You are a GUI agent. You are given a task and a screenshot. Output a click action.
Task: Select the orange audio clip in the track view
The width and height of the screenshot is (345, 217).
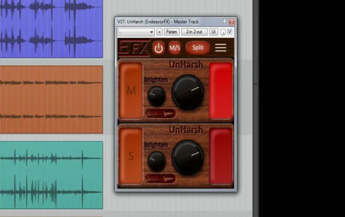click(51, 99)
